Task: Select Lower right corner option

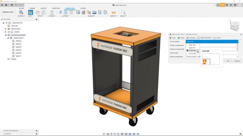Action: 193,53
